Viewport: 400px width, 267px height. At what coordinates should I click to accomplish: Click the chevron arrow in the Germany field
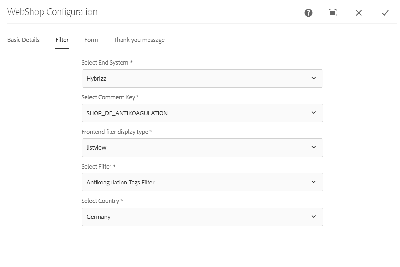[x=314, y=217]
